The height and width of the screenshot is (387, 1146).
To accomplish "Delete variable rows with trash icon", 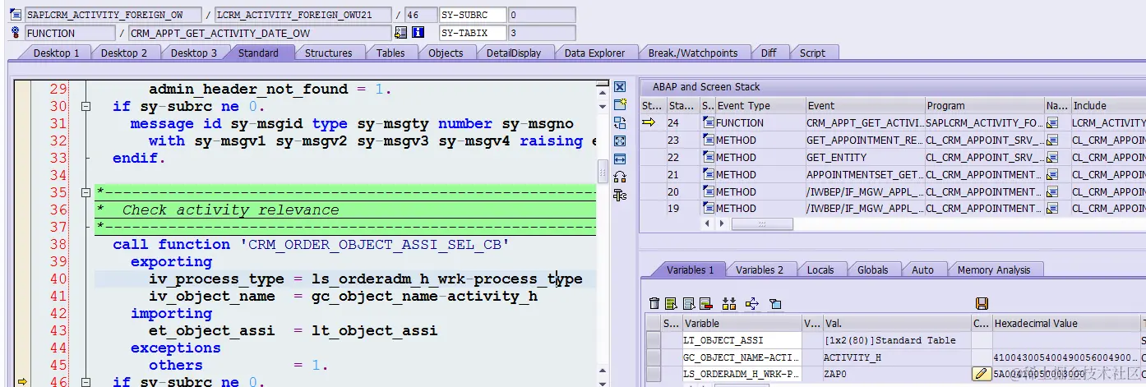I will (654, 304).
